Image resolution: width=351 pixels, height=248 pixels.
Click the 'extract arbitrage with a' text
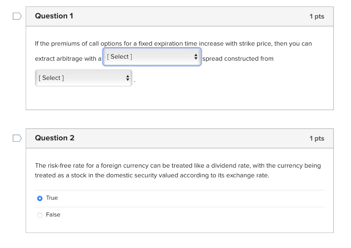pos(68,59)
